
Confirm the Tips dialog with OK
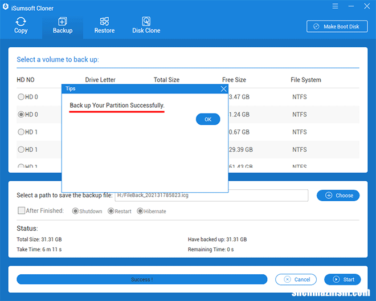(208, 119)
